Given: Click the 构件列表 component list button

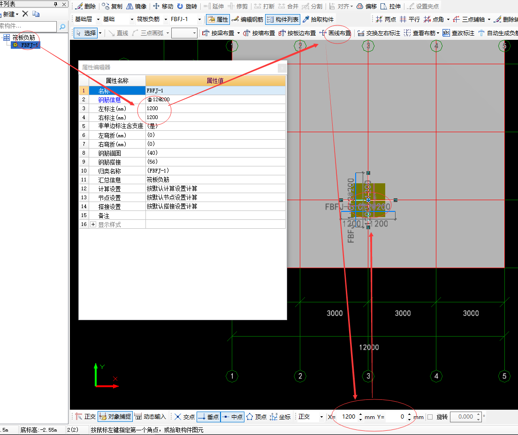Looking at the screenshot, I should coord(282,19).
